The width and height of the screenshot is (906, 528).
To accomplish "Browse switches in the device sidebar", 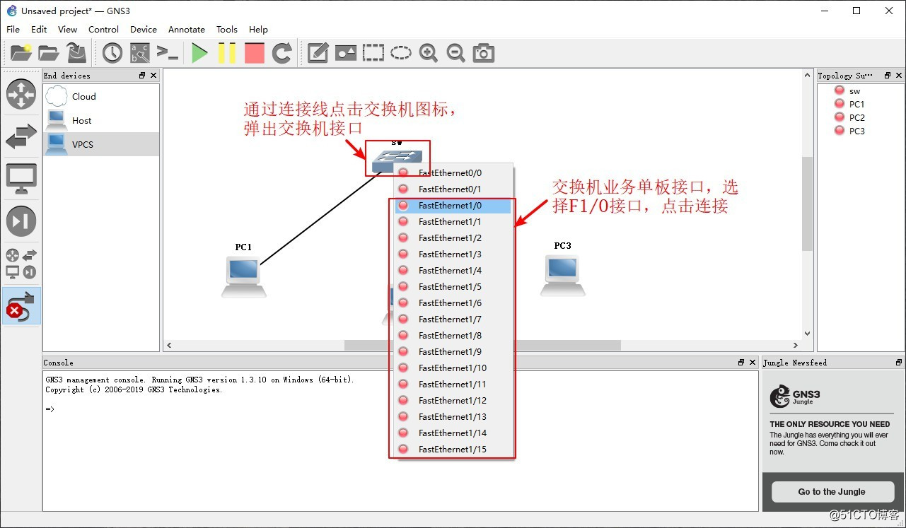I will pos(21,136).
